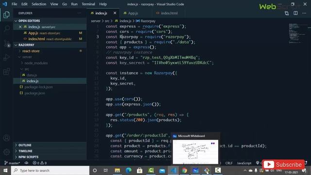Open errors and warnings problems indicator
311x175 pixels.
tap(40, 163)
